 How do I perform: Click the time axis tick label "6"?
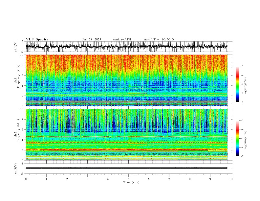pos(149,179)
